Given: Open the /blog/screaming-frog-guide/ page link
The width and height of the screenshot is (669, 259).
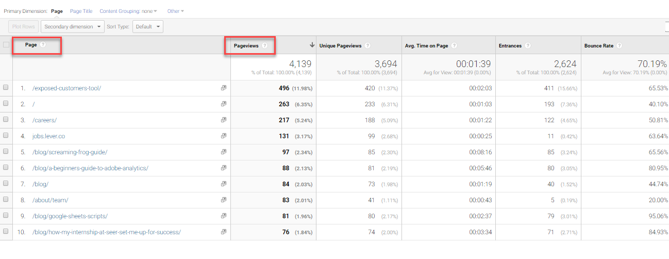Looking at the screenshot, I should (70, 152).
